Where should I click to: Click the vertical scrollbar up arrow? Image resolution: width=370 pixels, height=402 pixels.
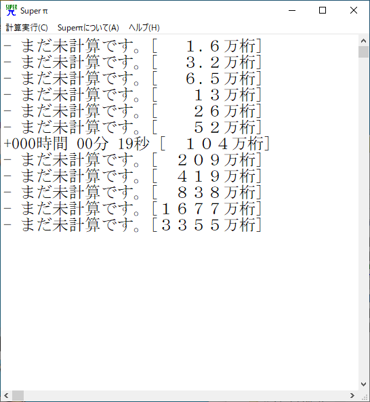[x=364, y=41]
